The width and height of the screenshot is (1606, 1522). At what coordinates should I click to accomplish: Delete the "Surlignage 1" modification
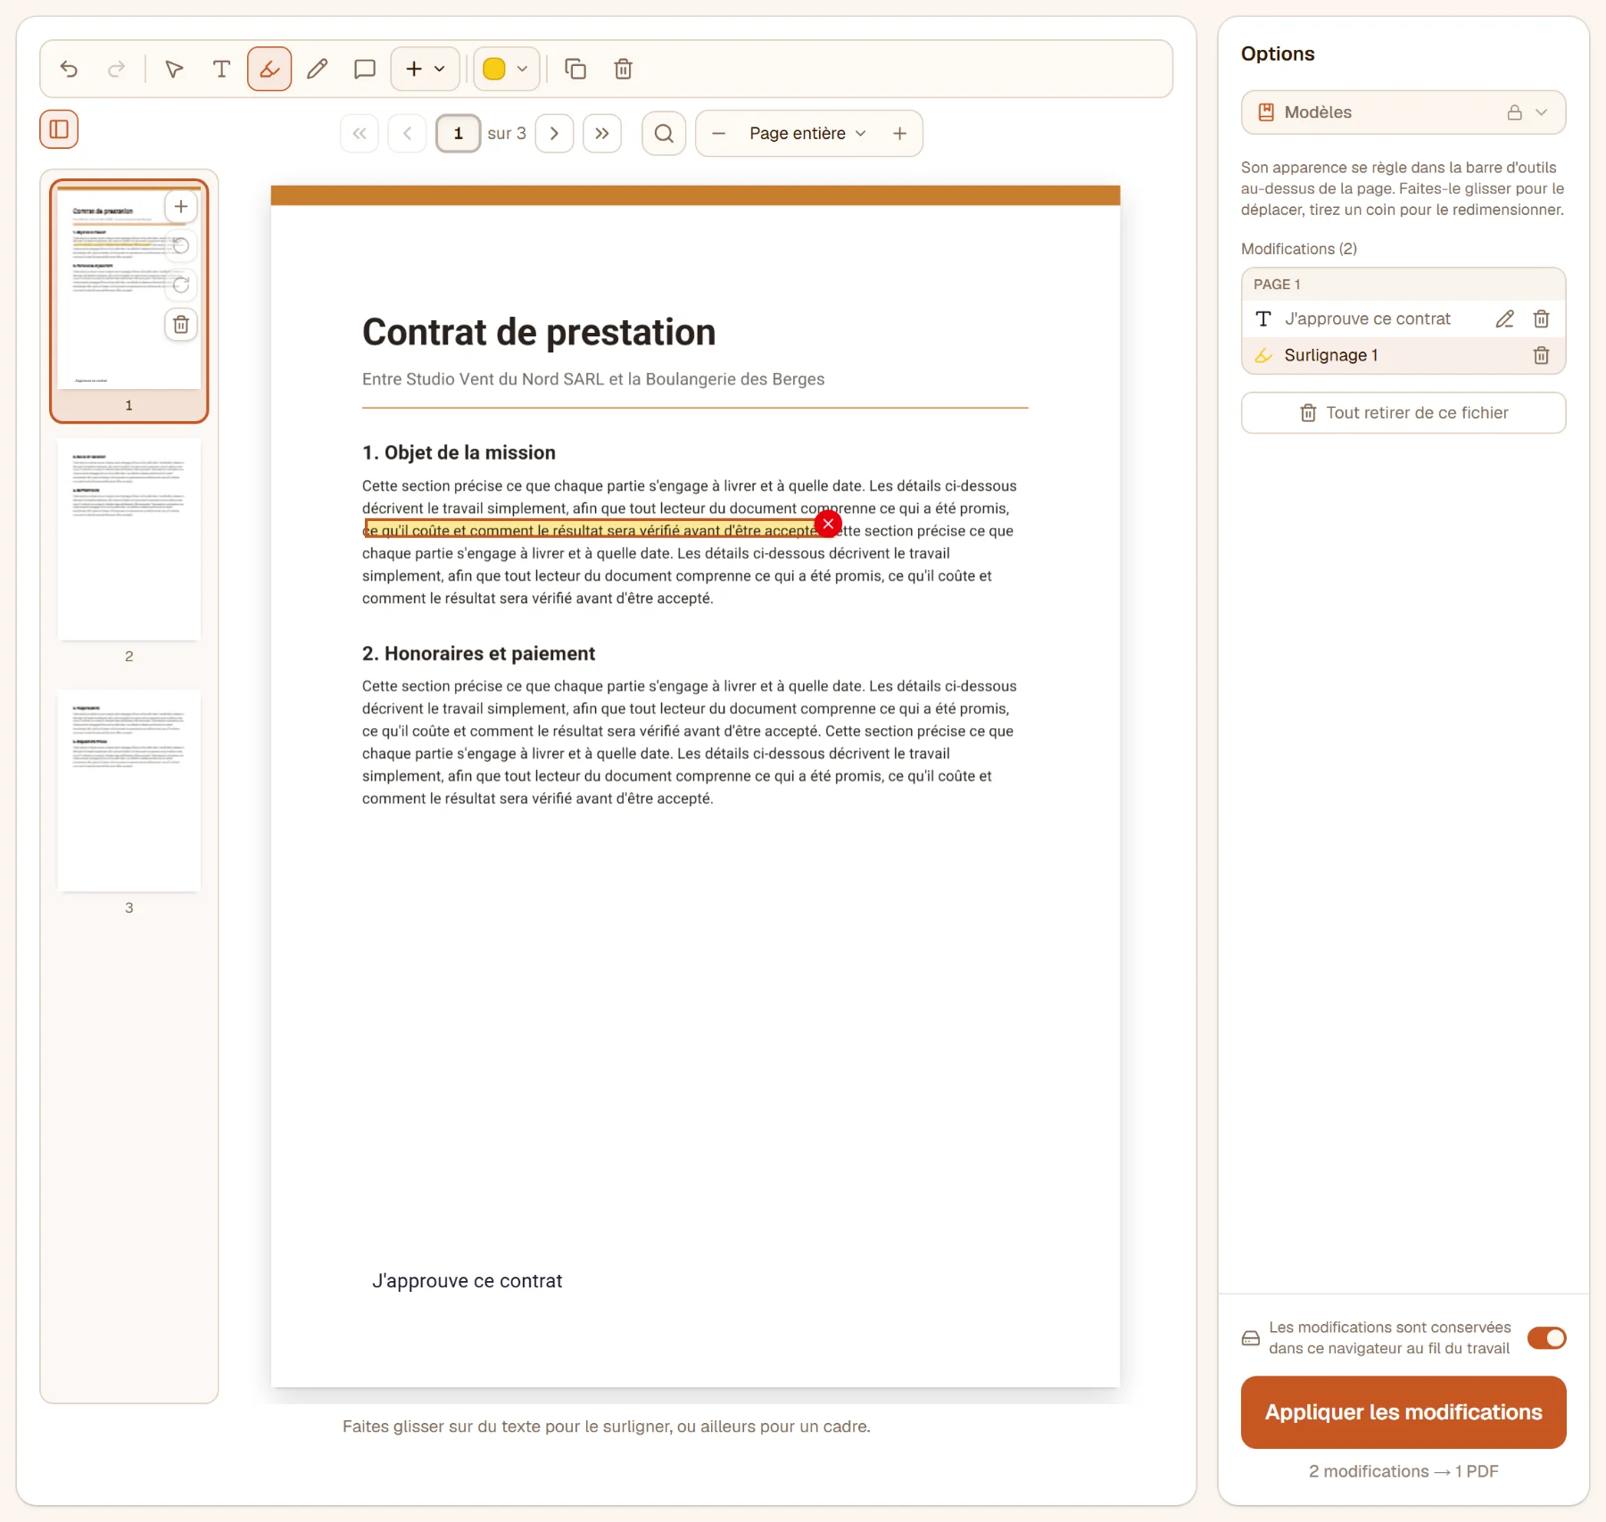(x=1541, y=355)
